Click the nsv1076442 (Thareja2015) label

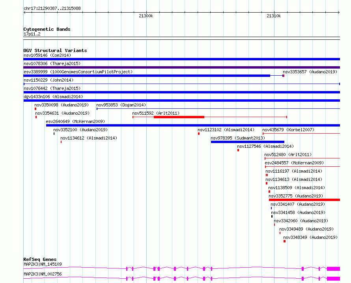click(52, 88)
